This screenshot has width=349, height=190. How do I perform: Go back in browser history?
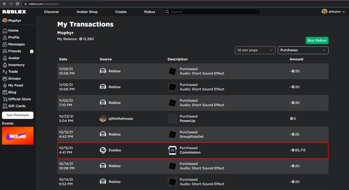(4, 4)
